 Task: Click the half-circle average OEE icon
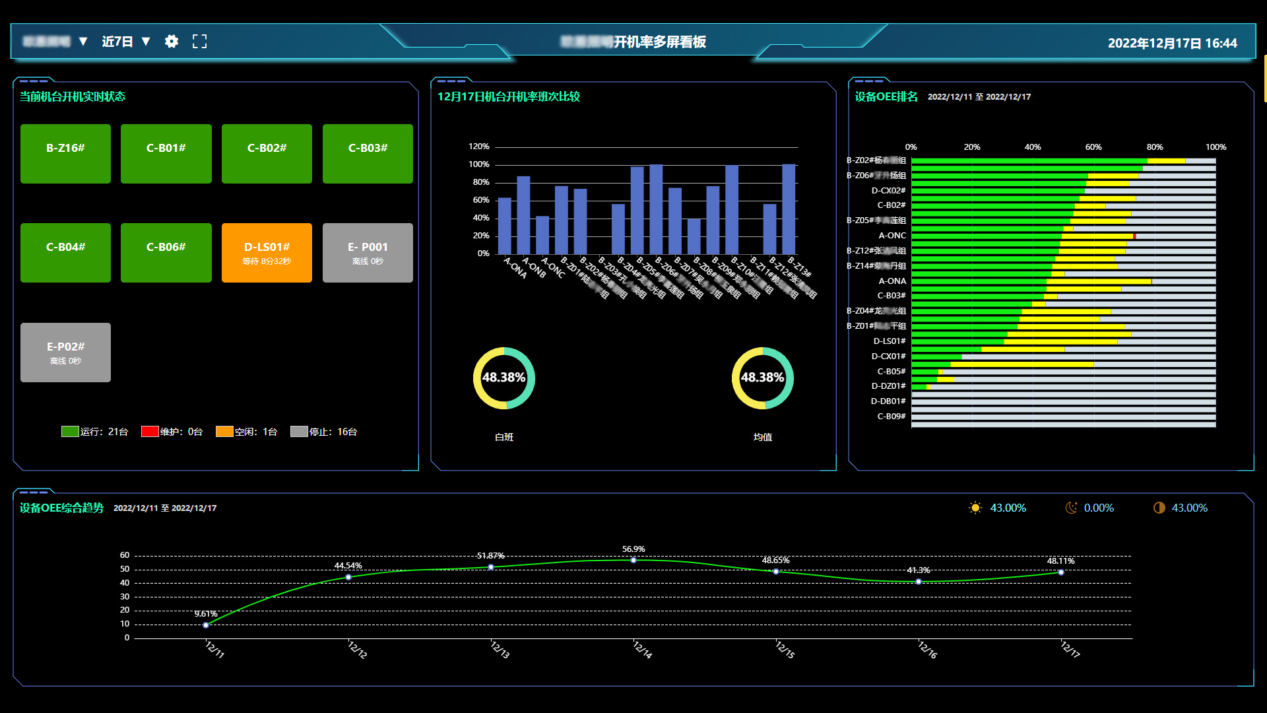[1159, 508]
